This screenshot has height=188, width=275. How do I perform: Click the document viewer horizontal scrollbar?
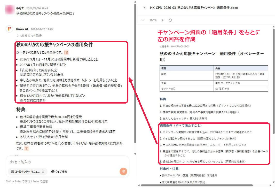pyautogui.click(x=197, y=185)
